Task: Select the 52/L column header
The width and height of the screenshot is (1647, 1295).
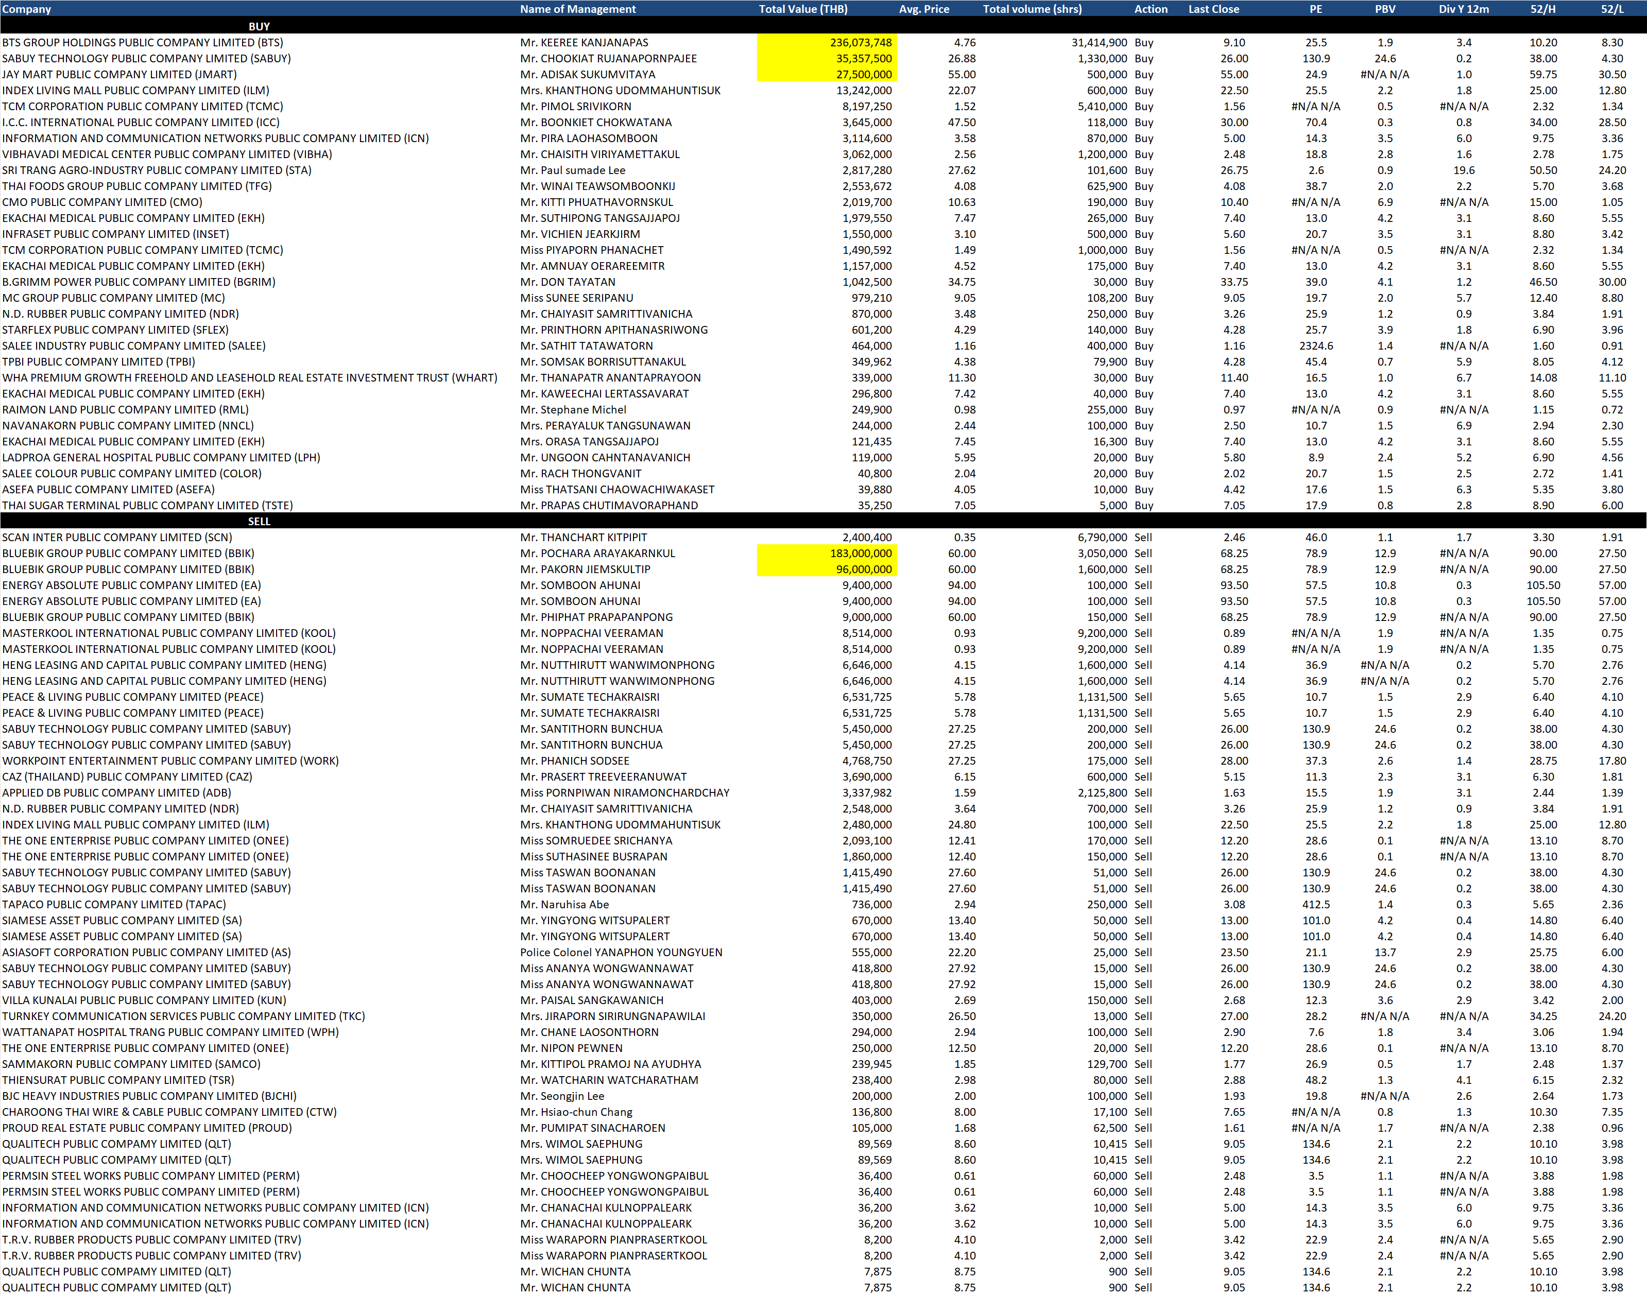Action: pyautogui.click(x=1612, y=9)
